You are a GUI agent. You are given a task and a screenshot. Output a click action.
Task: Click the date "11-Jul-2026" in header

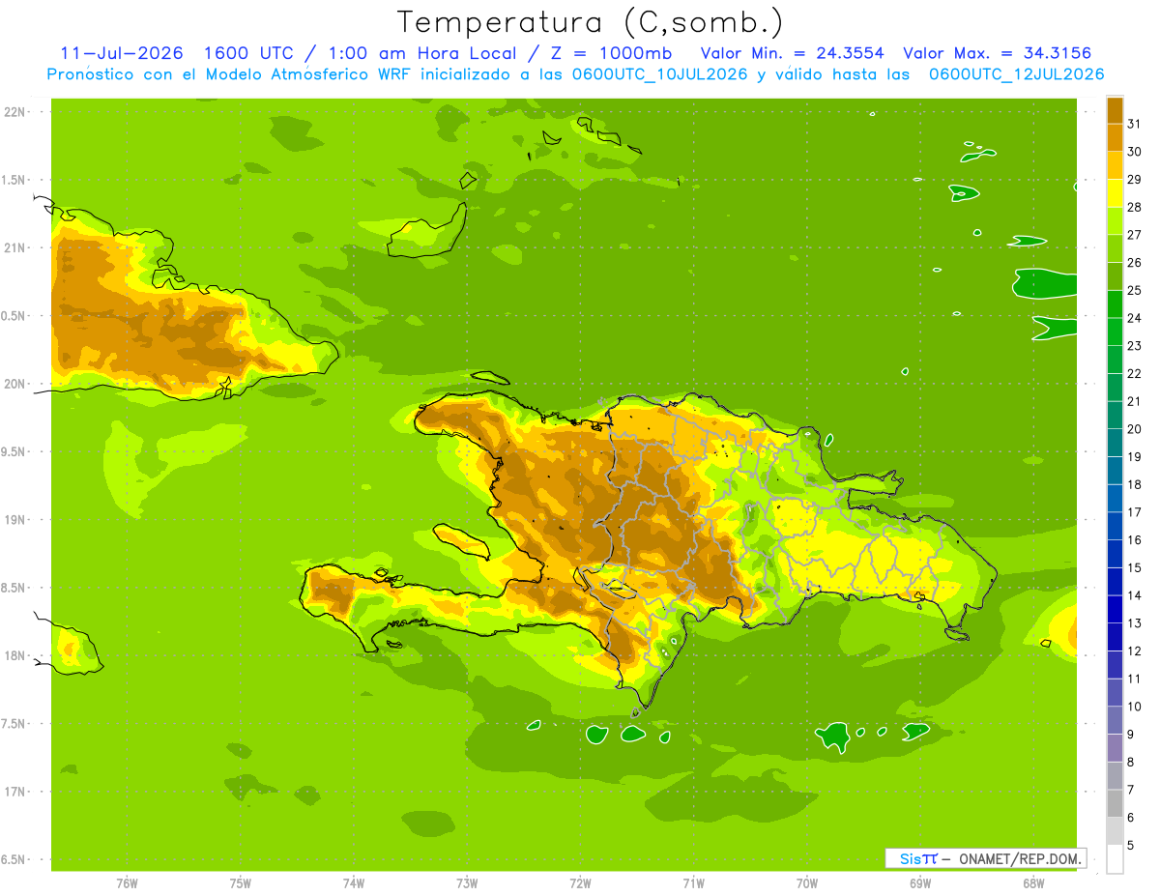121,52
